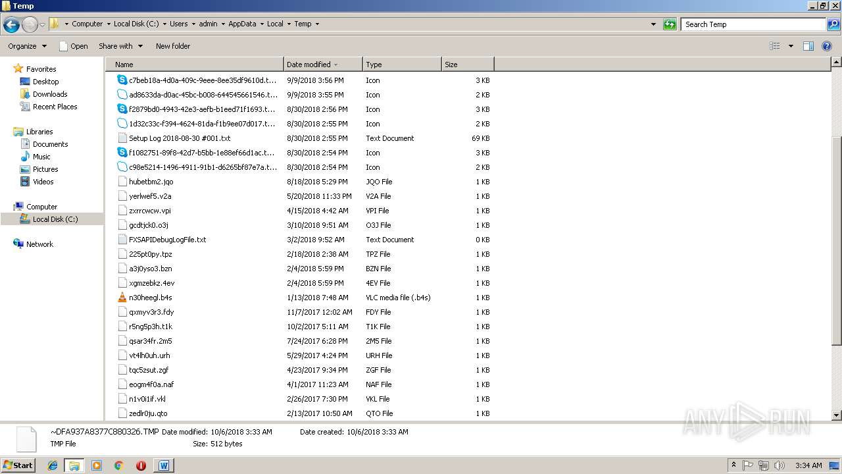Open the Help question mark icon
Image resolution: width=842 pixels, height=474 pixels.
tap(827, 46)
